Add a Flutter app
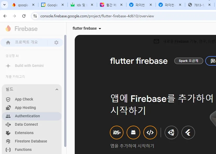This screenshot has height=154, width=216. pyautogui.click(x=188, y=132)
